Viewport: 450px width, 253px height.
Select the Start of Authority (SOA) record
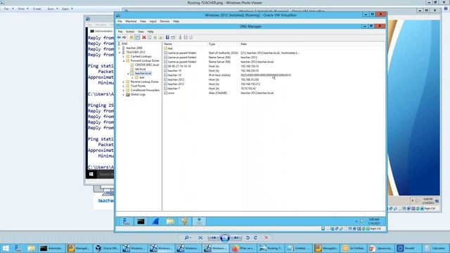coord(231,53)
